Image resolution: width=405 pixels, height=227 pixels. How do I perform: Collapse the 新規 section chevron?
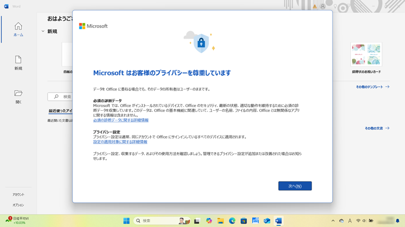pos(43,32)
